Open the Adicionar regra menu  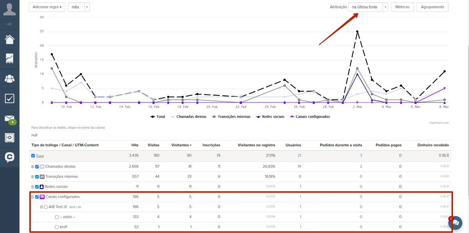[x=47, y=7]
